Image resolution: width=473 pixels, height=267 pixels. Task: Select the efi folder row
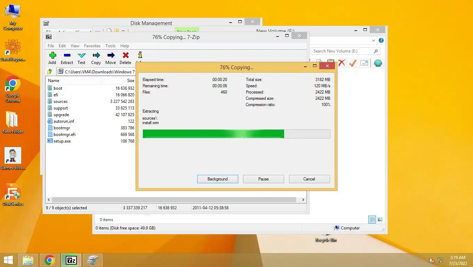click(x=91, y=95)
